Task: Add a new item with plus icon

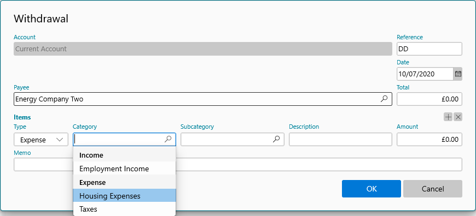Action: pyautogui.click(x=448, y=117)
